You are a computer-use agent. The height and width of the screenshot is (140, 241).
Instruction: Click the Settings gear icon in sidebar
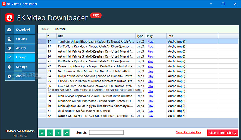click(x=10, y=67)
